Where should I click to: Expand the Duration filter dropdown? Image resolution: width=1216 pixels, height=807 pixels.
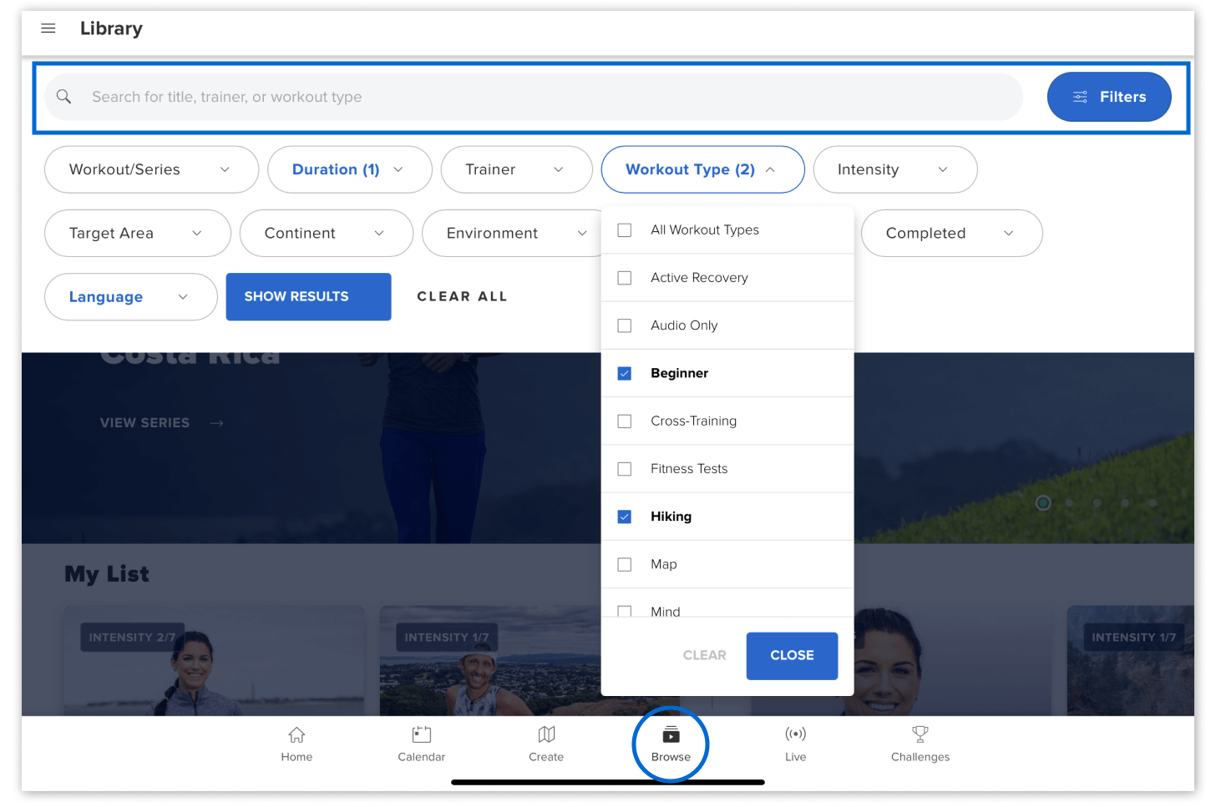tap(349, 169)
